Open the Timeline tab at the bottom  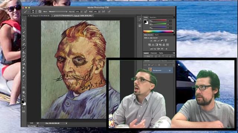[41, 126]
